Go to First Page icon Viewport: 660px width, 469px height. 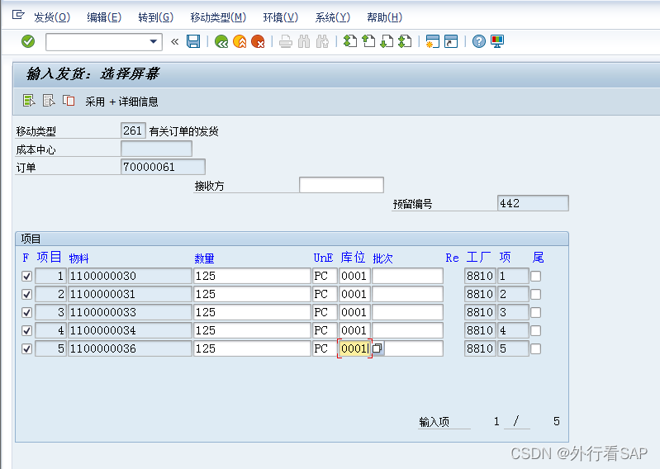click(x=349, y=41)
